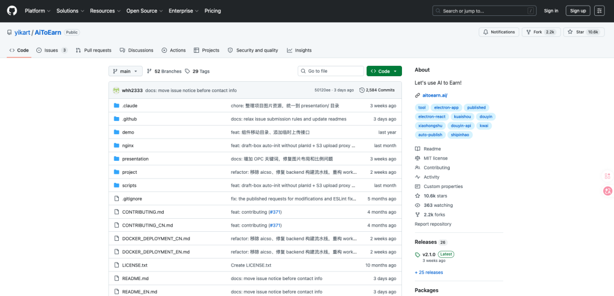Click the presentation folder icon

pyautogui.click(x=117, y=159)
